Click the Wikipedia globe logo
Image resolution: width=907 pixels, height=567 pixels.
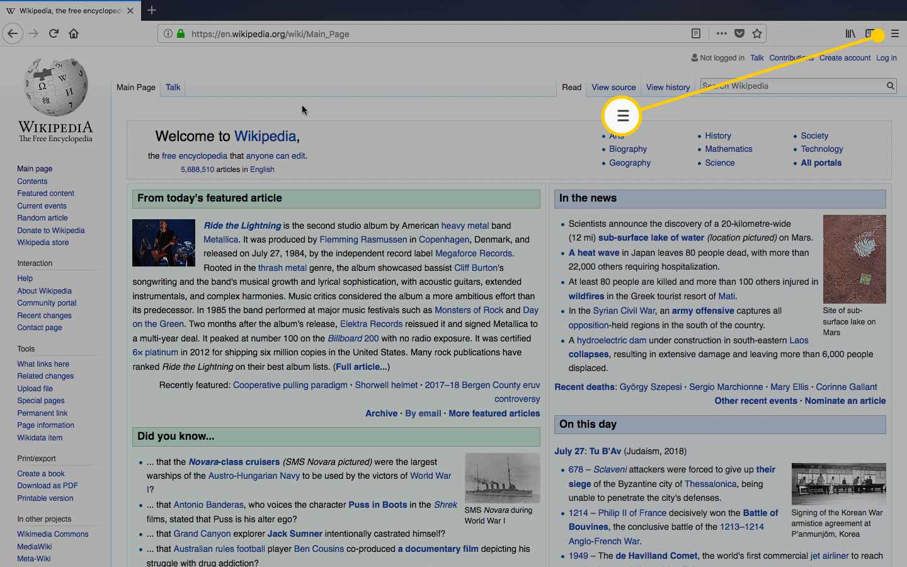[x=55, y=88]
